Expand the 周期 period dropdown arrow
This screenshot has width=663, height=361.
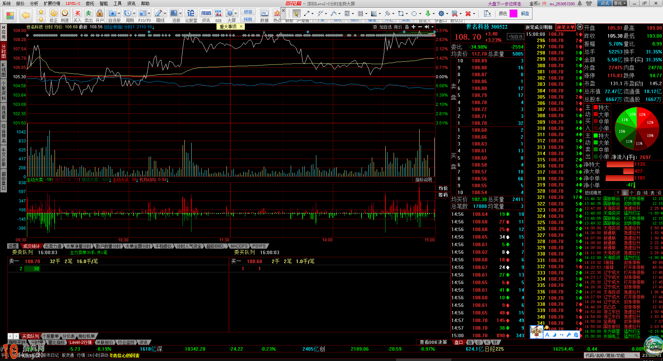[134, 13]
